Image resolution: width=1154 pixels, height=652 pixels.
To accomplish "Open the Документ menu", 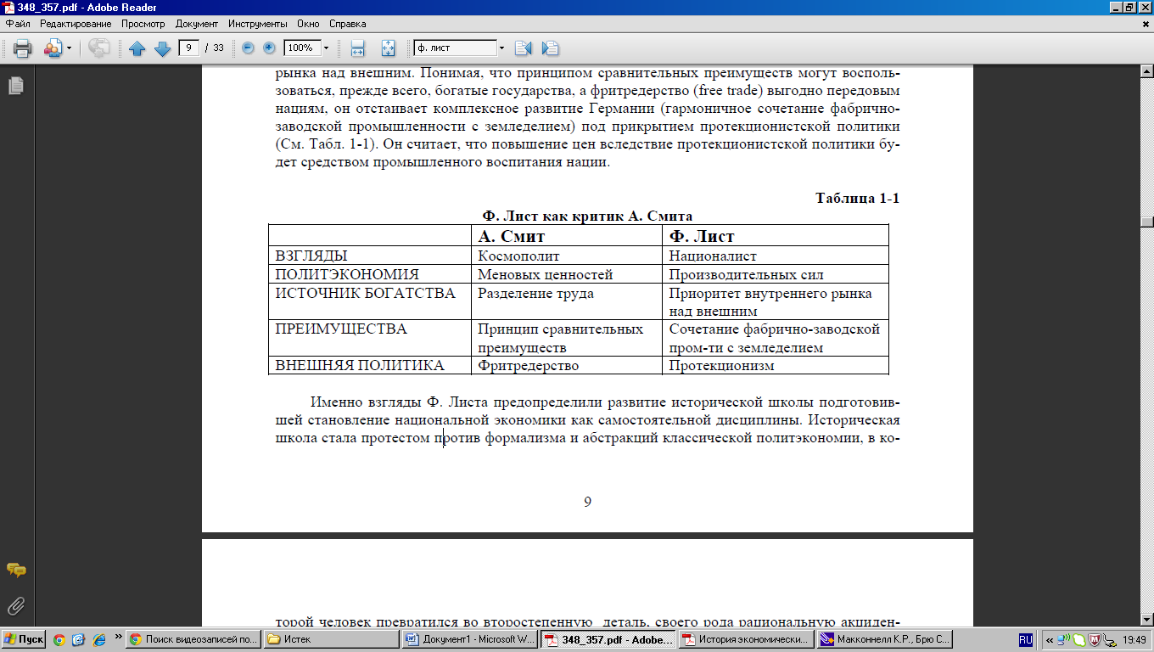I will click(x=195, y=24).
